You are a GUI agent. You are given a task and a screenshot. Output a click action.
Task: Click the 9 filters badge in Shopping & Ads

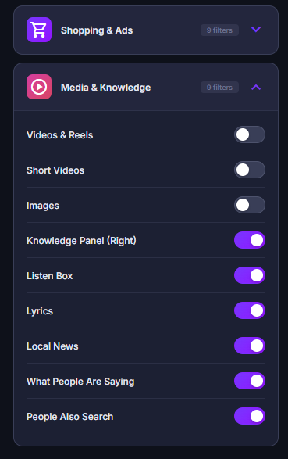click(x=219, y=30)
